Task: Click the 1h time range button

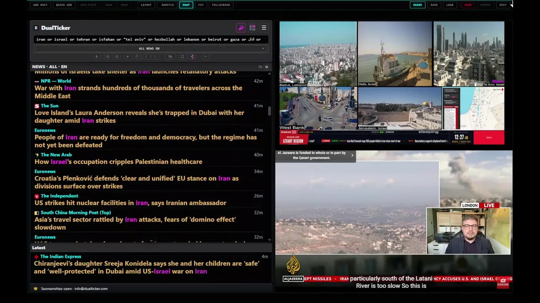Action: tap(170, 56)
